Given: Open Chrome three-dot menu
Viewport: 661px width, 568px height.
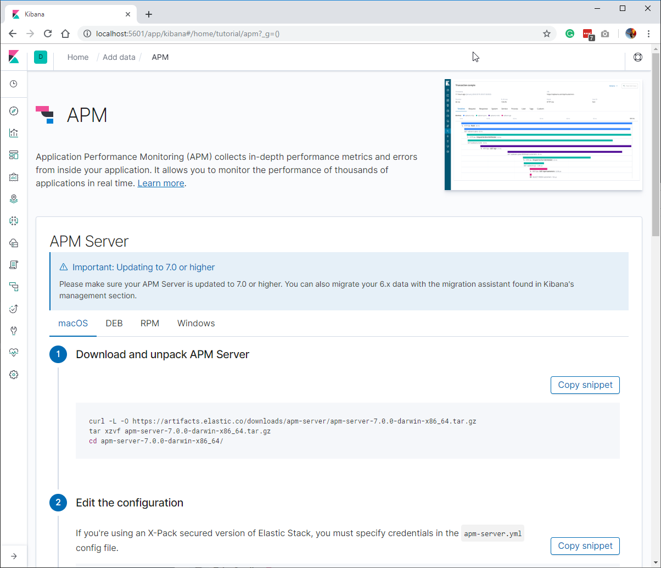Looking at the screenshot, I should 648,34.
